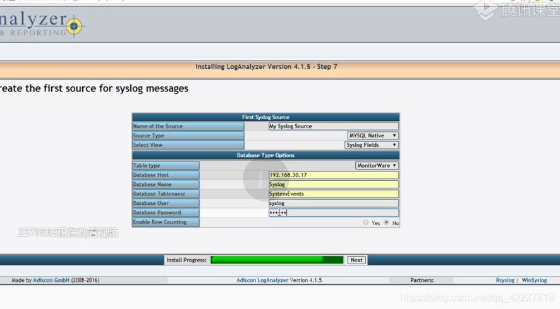Click the Database Name input field
The image size is (560, 309).
[334, 184]
